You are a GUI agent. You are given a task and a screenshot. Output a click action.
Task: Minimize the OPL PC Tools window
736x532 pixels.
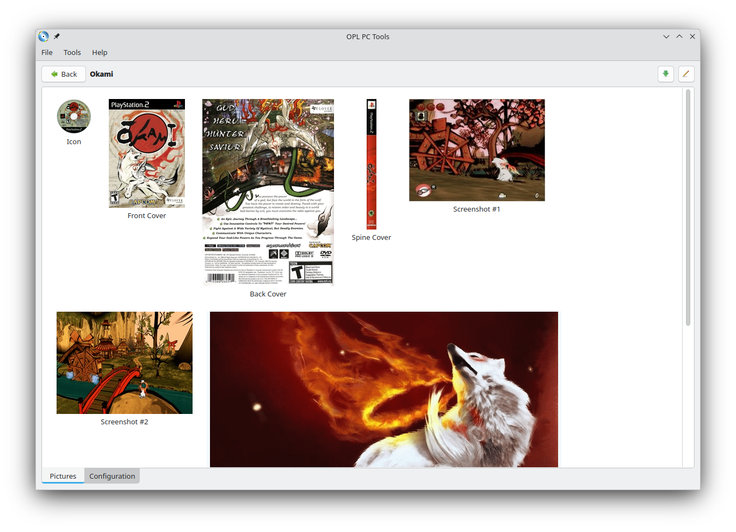point(666,36)
